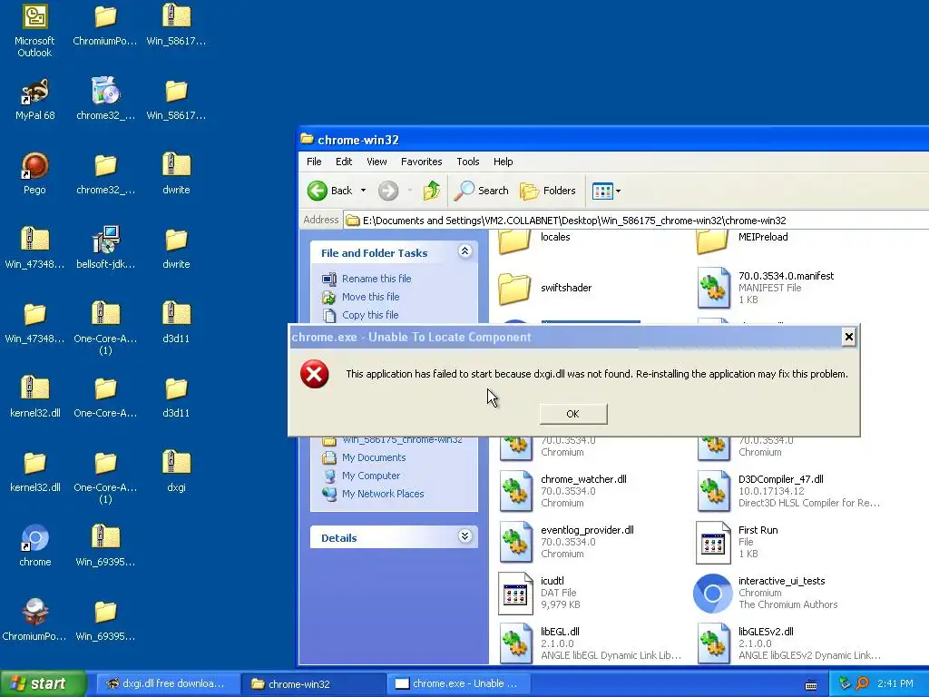
Task: Select eventlog_provider.dll file
Action: point(566,542)
